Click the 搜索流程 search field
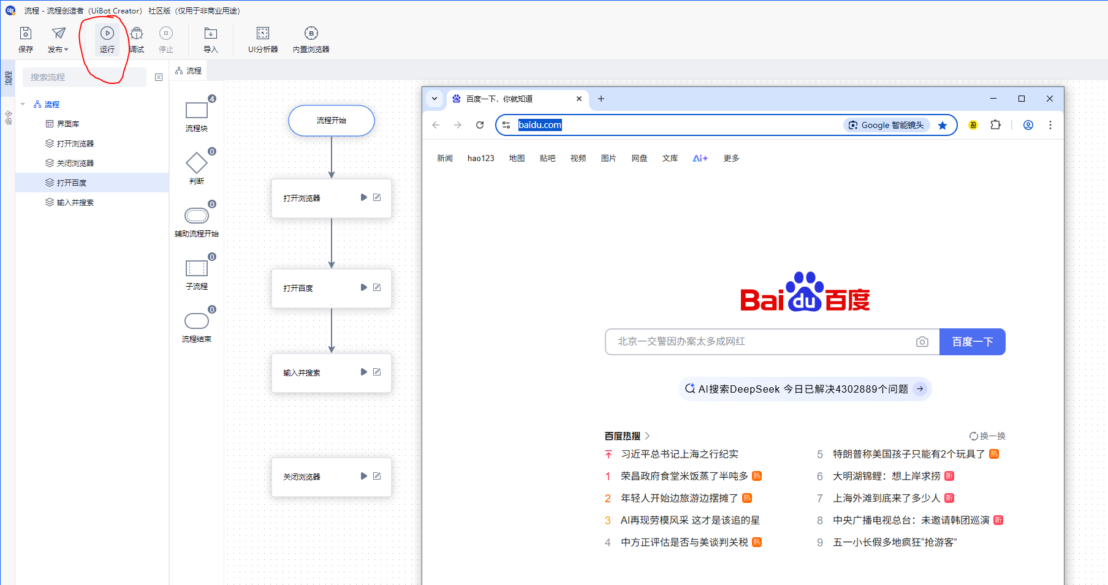This screenshot has width=1108, height=585. [85, 77]
